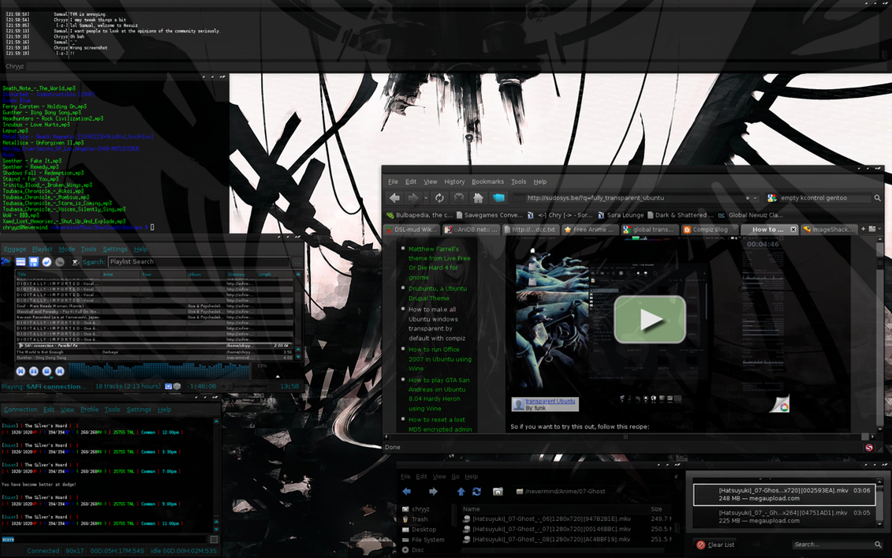Click the blue checkmark icon in the player toolbar
This screenshot has width=892, height=558.
pos(47,262)
